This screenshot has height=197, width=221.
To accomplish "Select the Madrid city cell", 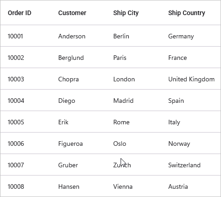I will coord(123,101).
